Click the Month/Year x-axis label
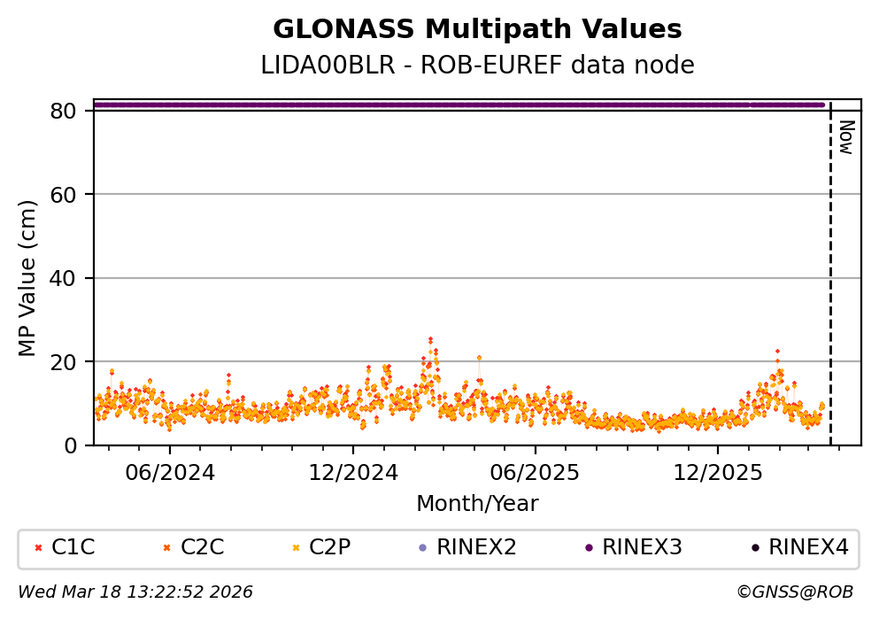Screen dimensions: 879x619 477,504
